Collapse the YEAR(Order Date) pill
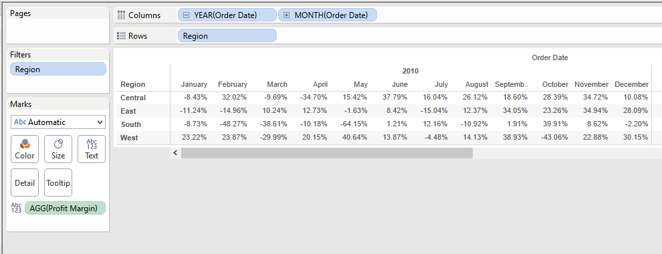Viewport: 662px width, 254px height. [x=186, y=15]
